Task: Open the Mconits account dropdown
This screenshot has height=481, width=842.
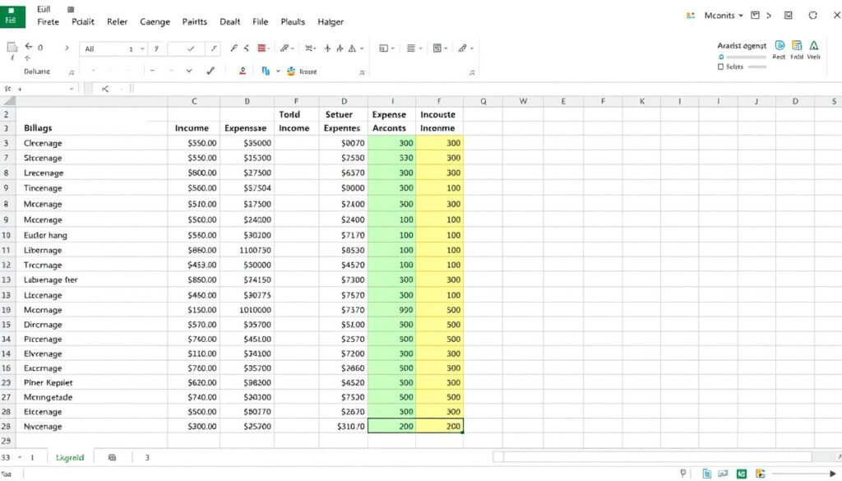Action: (x=741, y=16)
